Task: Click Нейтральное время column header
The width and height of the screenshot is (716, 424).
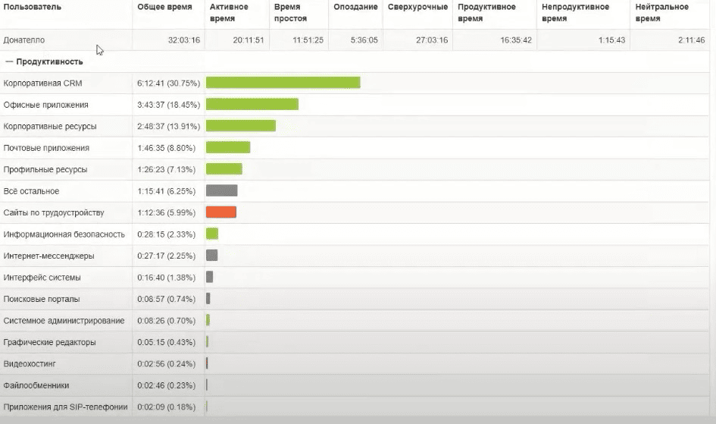Action: pyautogui.click(x=662, y=12)
